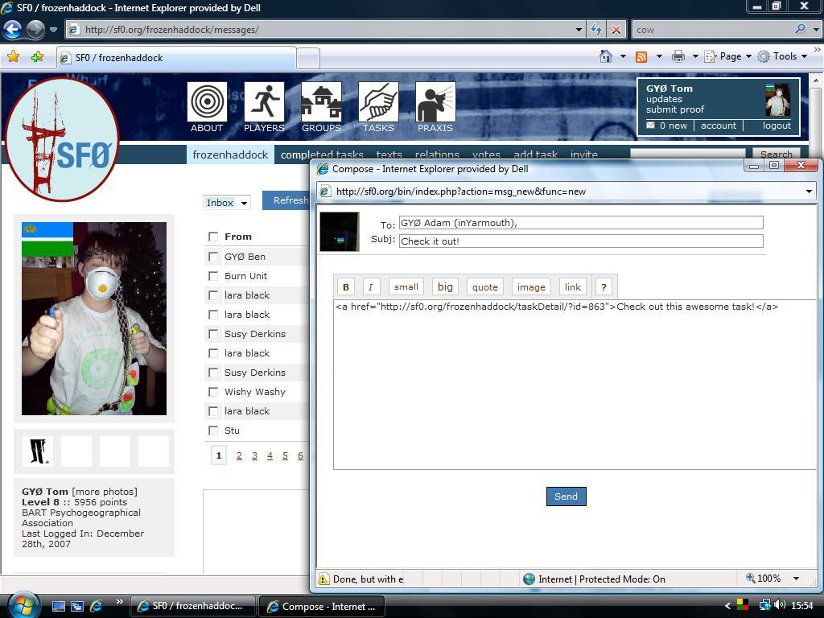The image size is (824, 618).
Task: Click the status bar warning icon
Action: [323, 579]
